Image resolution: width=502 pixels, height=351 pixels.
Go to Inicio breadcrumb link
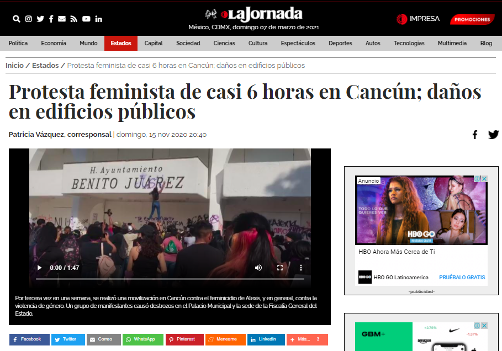[15, 65]
